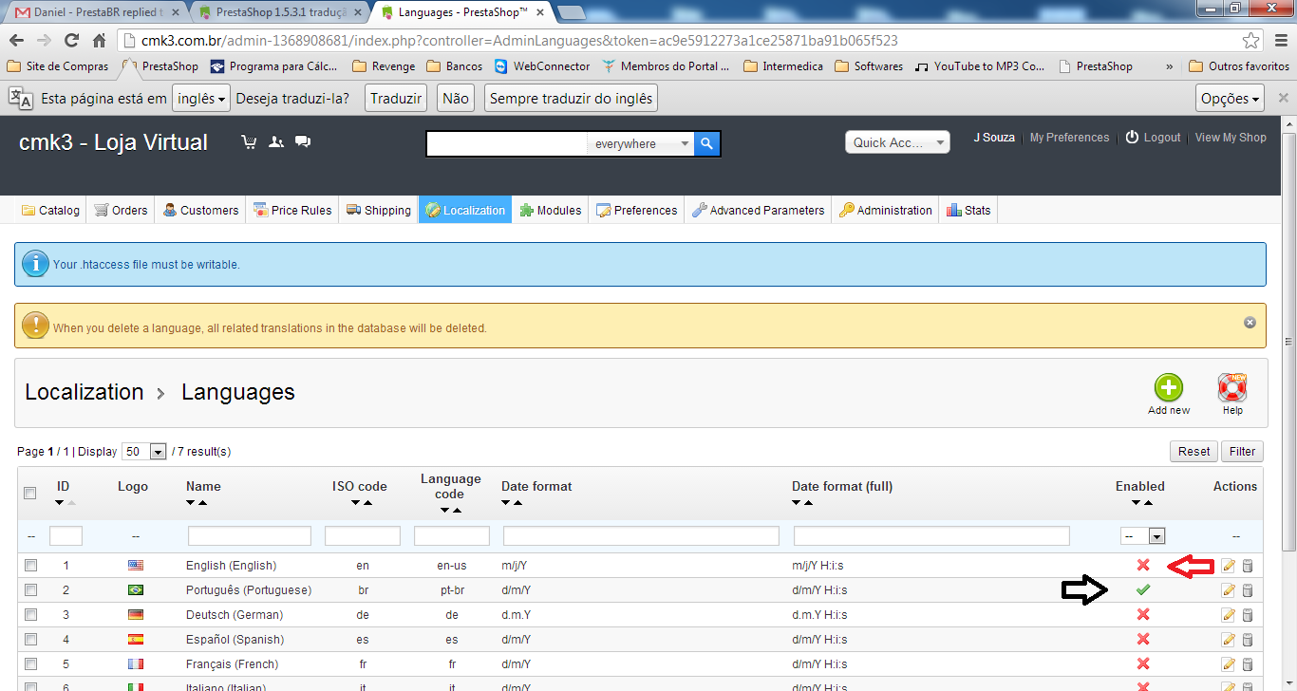The height and width of the screenshot is (691, 1297).
Task: Click the United States flag logo
Action: [136, 566]
